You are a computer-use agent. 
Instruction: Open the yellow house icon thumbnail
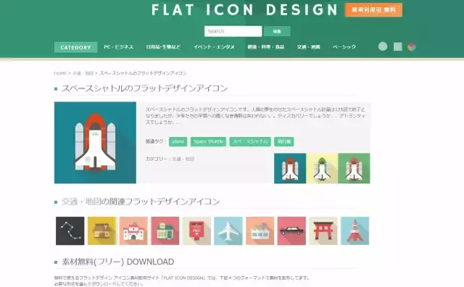tap(101, 230)
